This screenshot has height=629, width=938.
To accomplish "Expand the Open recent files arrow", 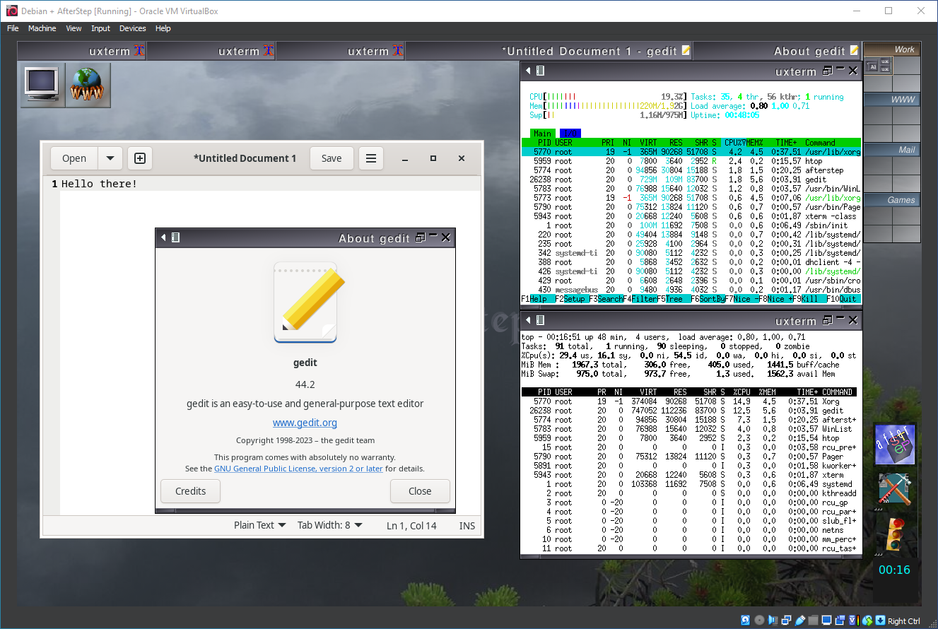I will [110, 159].
